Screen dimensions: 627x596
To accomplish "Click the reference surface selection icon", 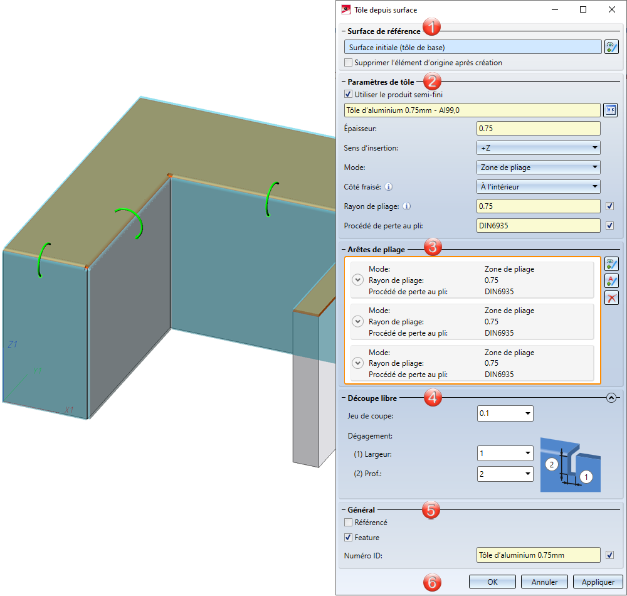I will coord(611,47).
